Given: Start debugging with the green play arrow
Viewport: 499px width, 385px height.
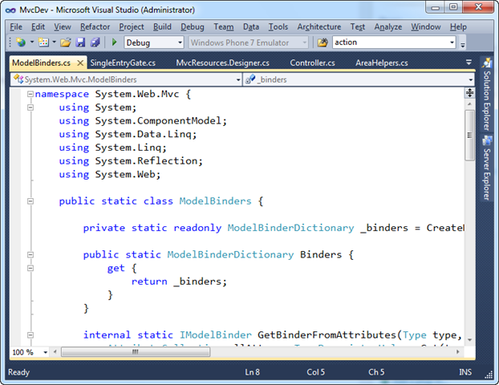Looking at the screenshot, I should [115, 42].
